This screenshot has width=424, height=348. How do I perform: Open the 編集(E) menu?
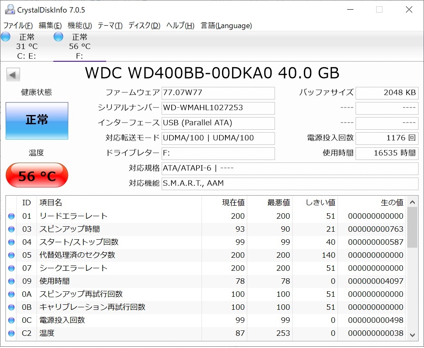[x=50, y=26]
